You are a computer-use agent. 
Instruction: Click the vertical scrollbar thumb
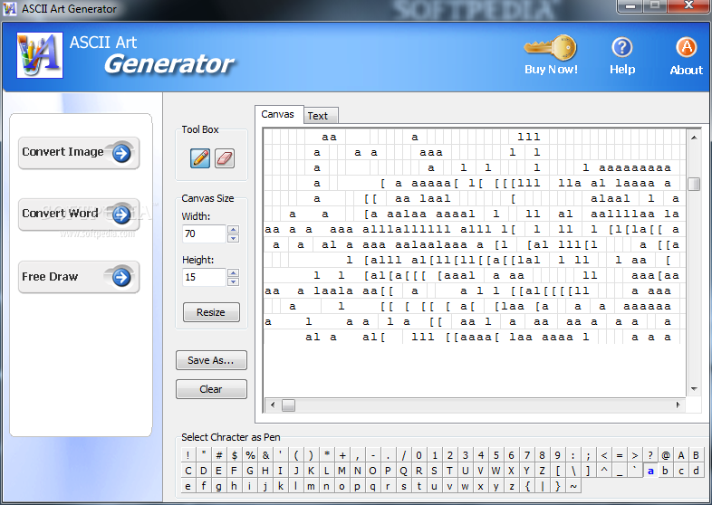coord(694,184)
